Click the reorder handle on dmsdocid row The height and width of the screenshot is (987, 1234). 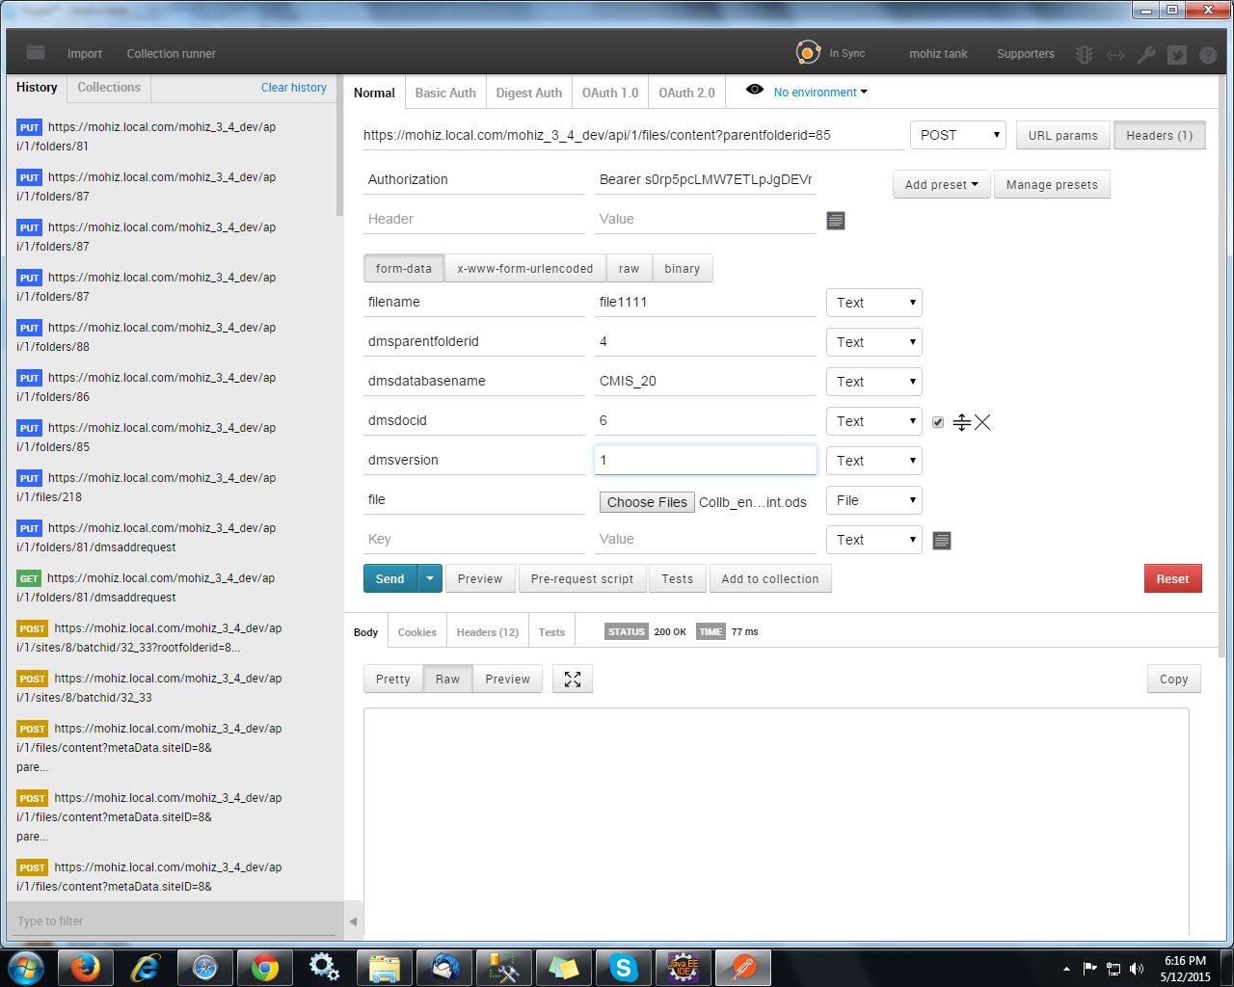tap(961, 422)
